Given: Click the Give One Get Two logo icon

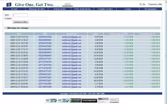Looking at the screenshot, I should 9,4.
